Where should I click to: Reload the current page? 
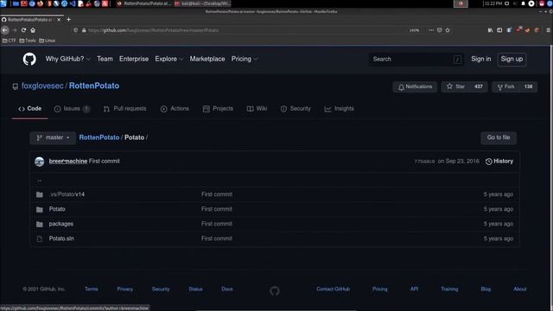(x=23, y=30)
